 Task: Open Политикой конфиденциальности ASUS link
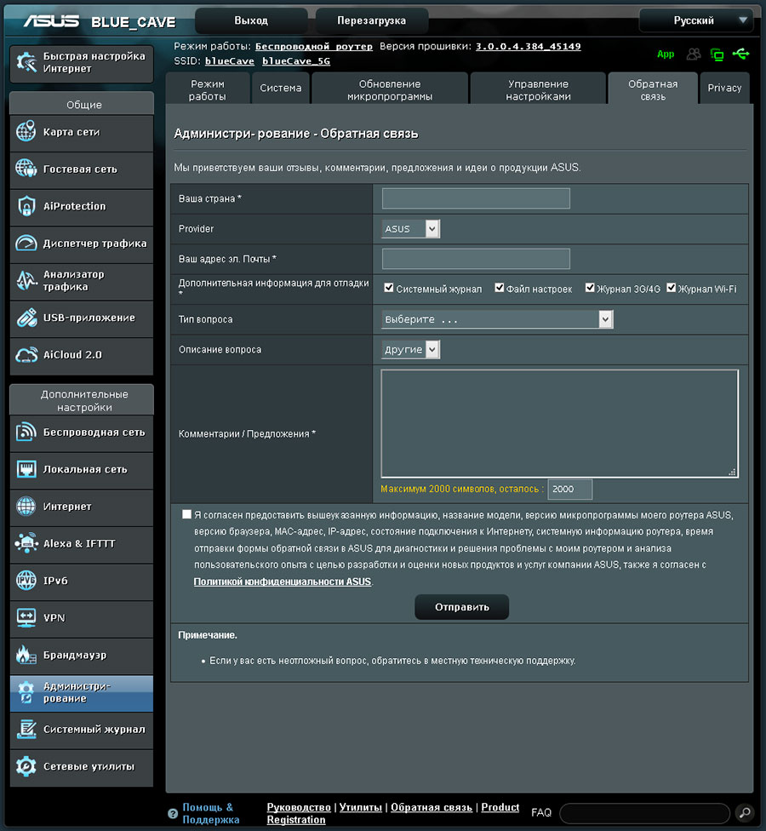(x=283, y=582)
